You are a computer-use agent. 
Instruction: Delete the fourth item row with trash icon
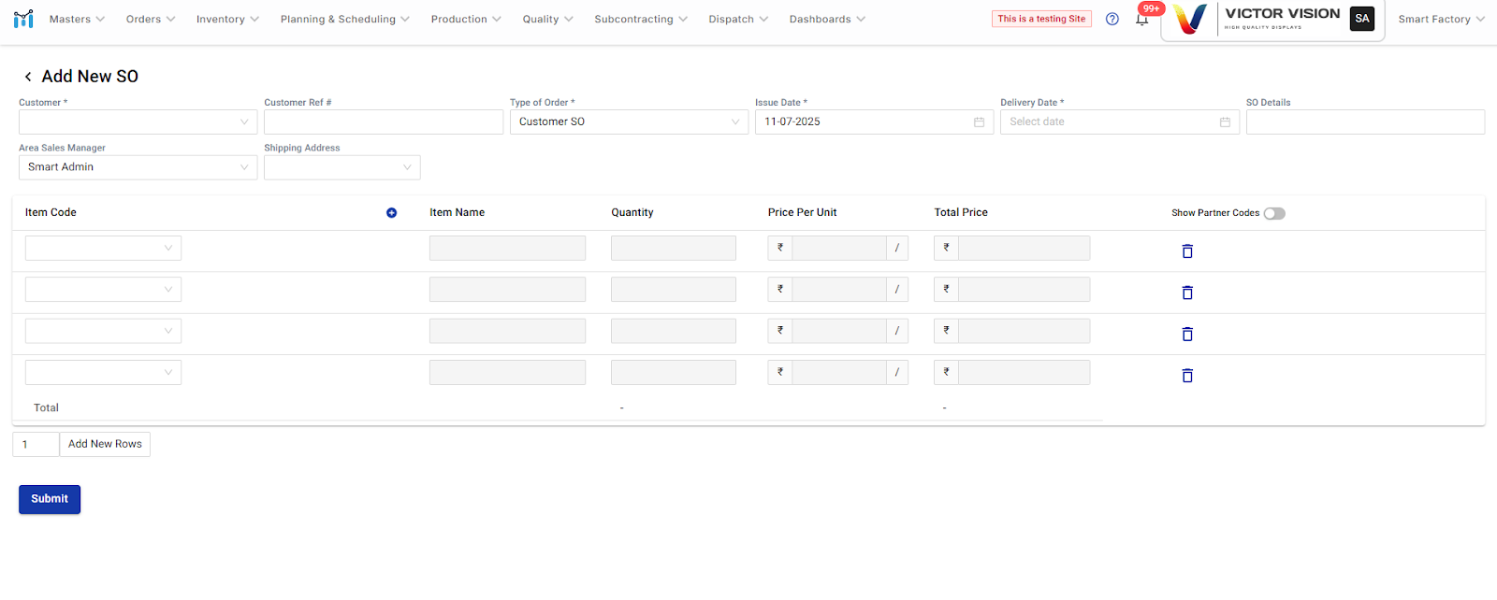click(x=1186, y=375)
